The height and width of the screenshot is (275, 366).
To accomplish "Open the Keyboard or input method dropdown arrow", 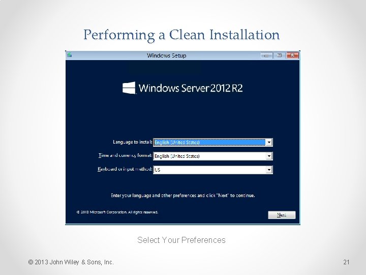I will (x=269, y=170).
